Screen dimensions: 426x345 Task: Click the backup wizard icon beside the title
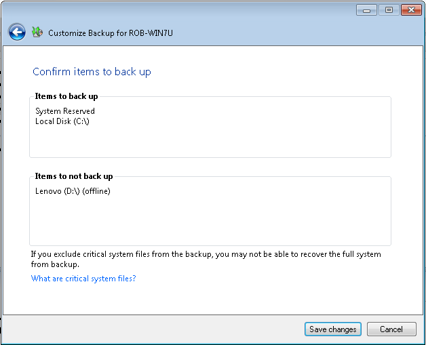point(37,32)
